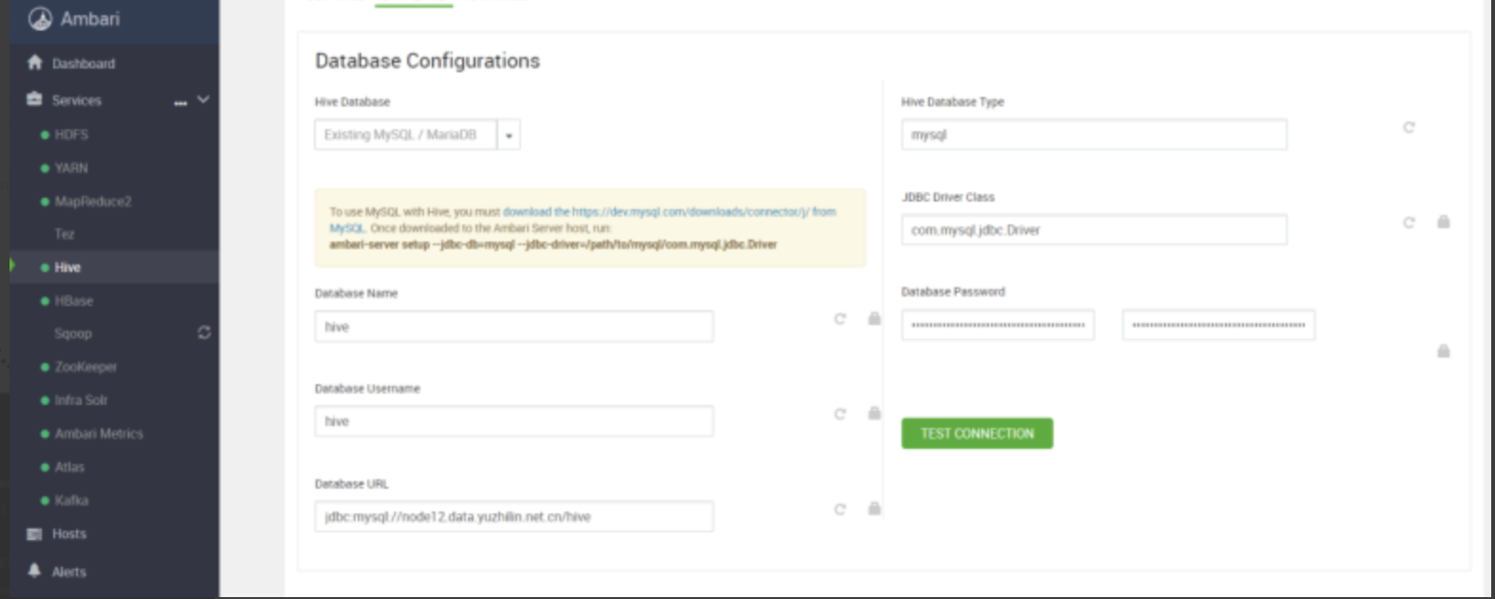Select HDFS service in sidebar
Screen dimensions: 1495x599
coord(70,135)
